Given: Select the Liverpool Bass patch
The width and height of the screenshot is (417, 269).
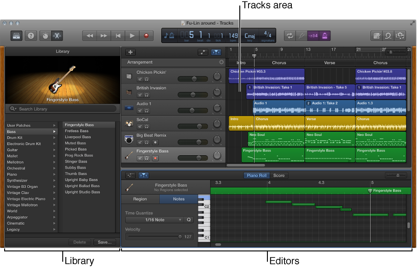Looking at the screenshot, I should 77,137.
